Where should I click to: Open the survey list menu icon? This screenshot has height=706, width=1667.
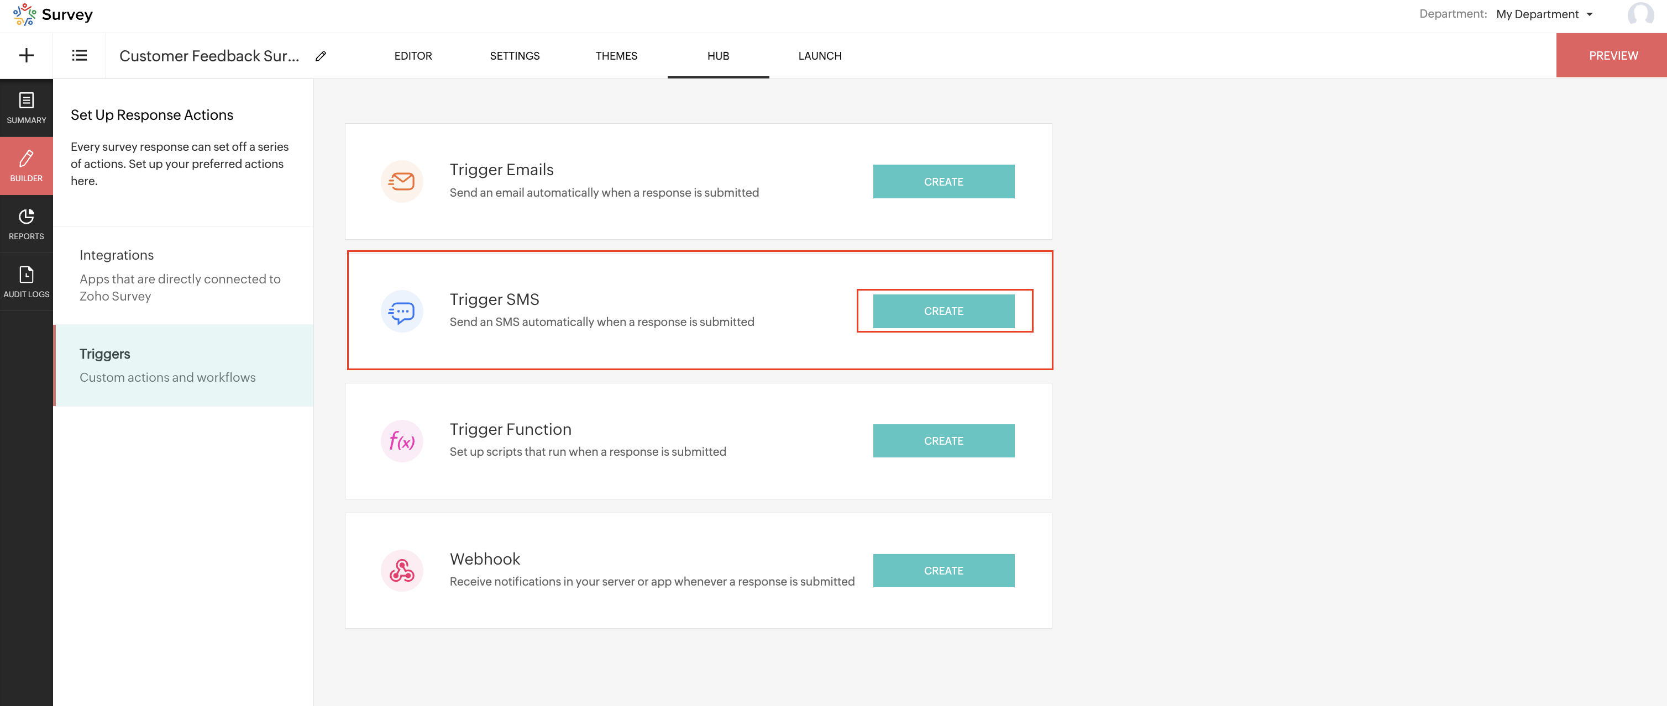(79, 56)
